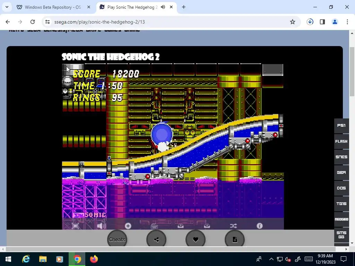Go back to previous page

tap(8, 22)
